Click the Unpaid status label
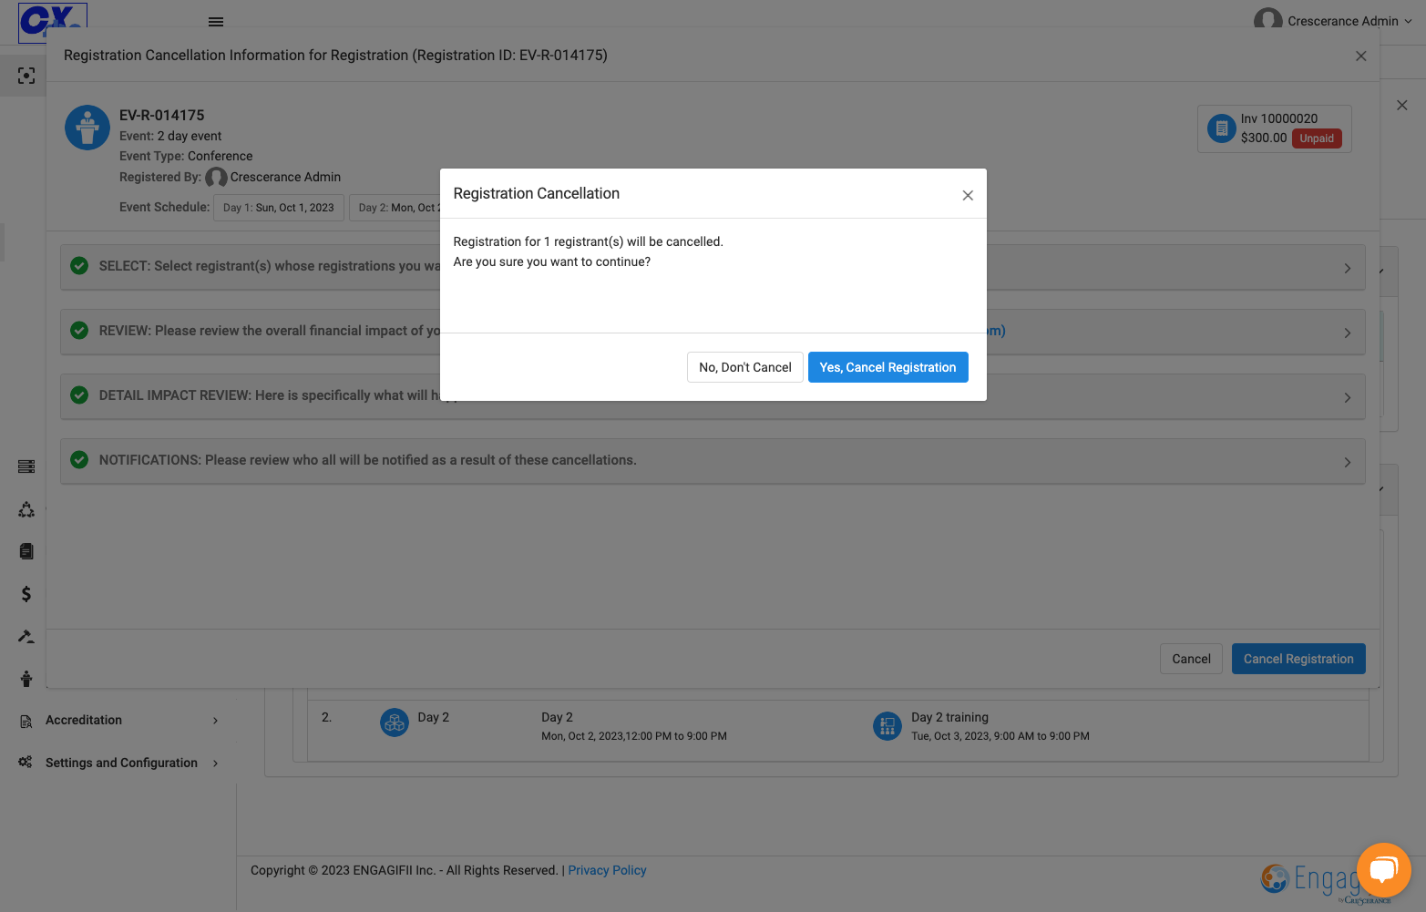The height and width of the screenshot is (912, 1426). click(1317, 138)
